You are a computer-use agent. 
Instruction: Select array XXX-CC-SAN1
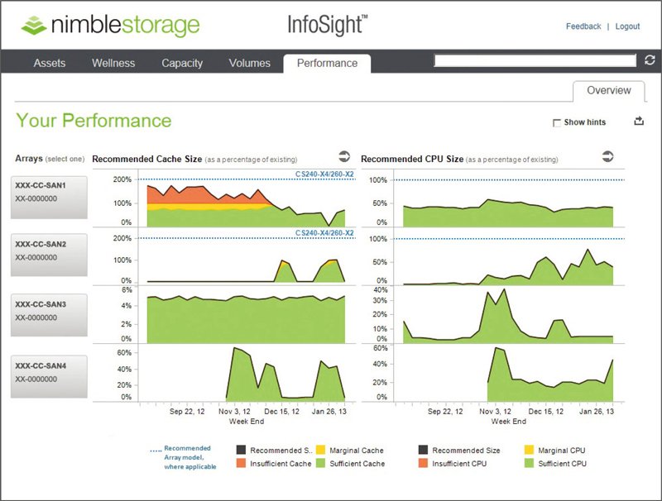(49, 198)
